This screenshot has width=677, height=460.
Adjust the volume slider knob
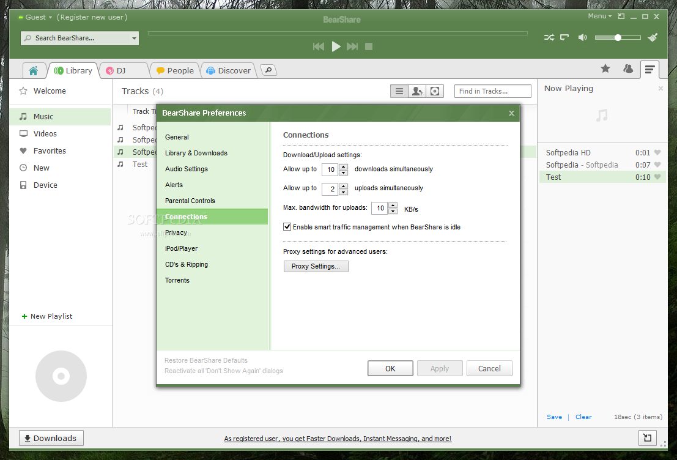(x=618, y=37)
